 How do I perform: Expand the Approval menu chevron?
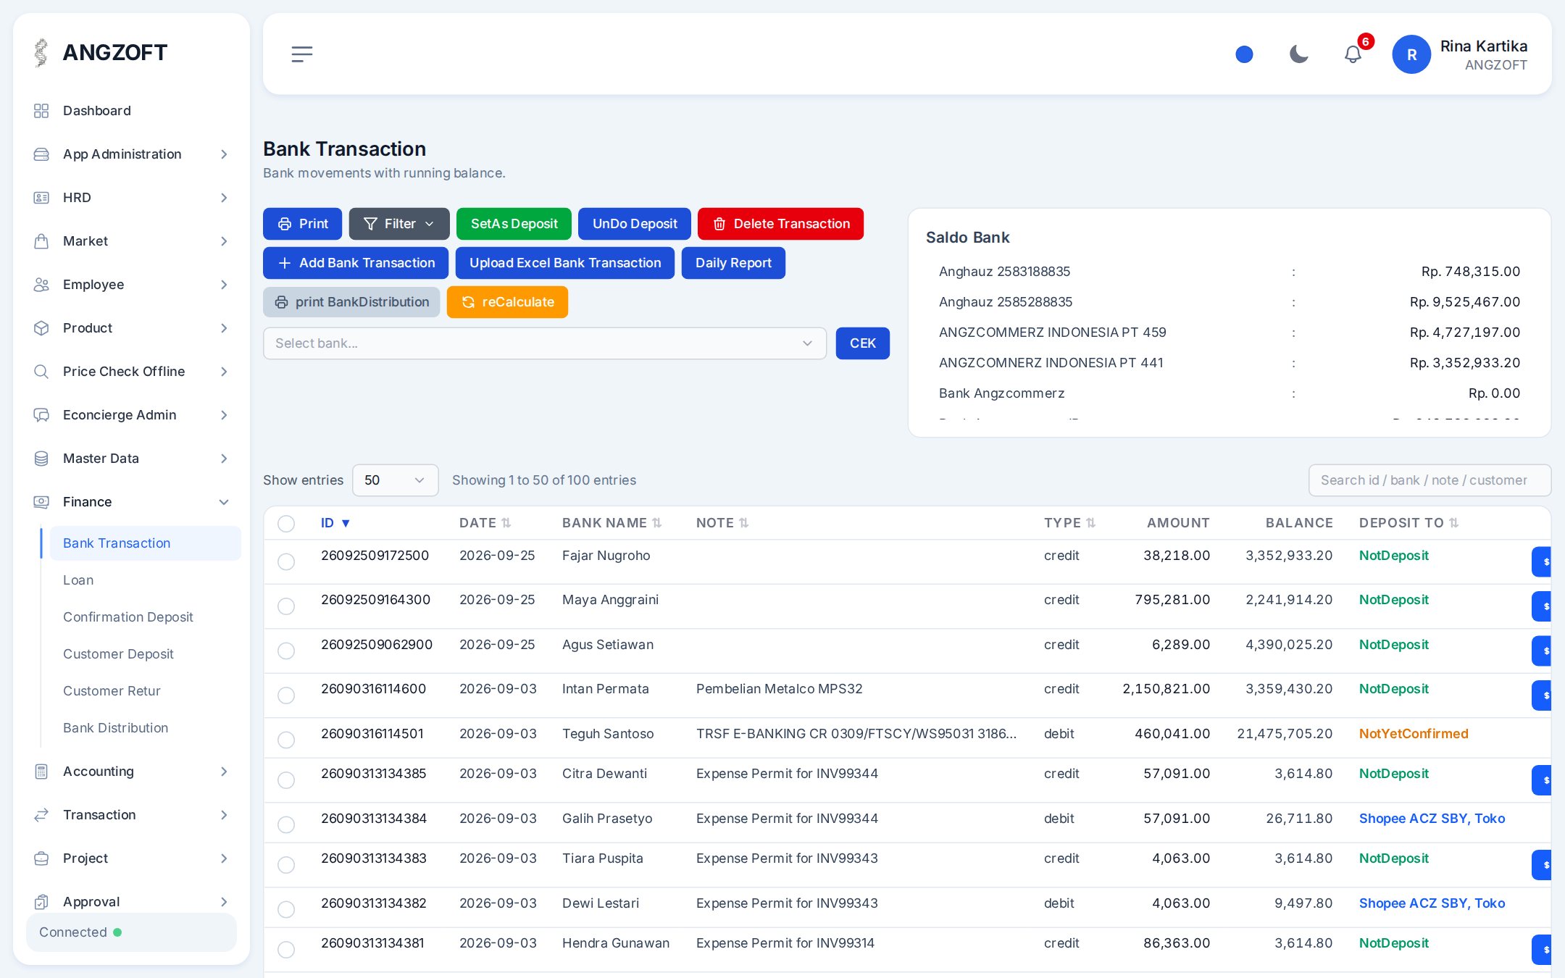click(x=224, y=902)
